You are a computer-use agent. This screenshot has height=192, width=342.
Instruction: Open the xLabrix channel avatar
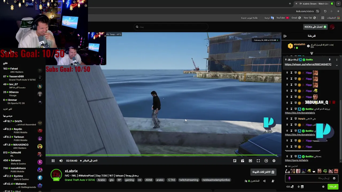56,175
